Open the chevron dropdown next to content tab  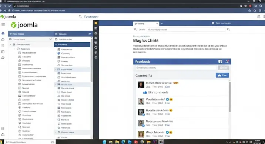[x=162, y=23]
